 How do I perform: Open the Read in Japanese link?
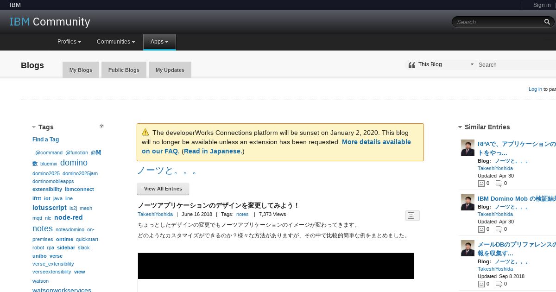[x=213, y=151]
